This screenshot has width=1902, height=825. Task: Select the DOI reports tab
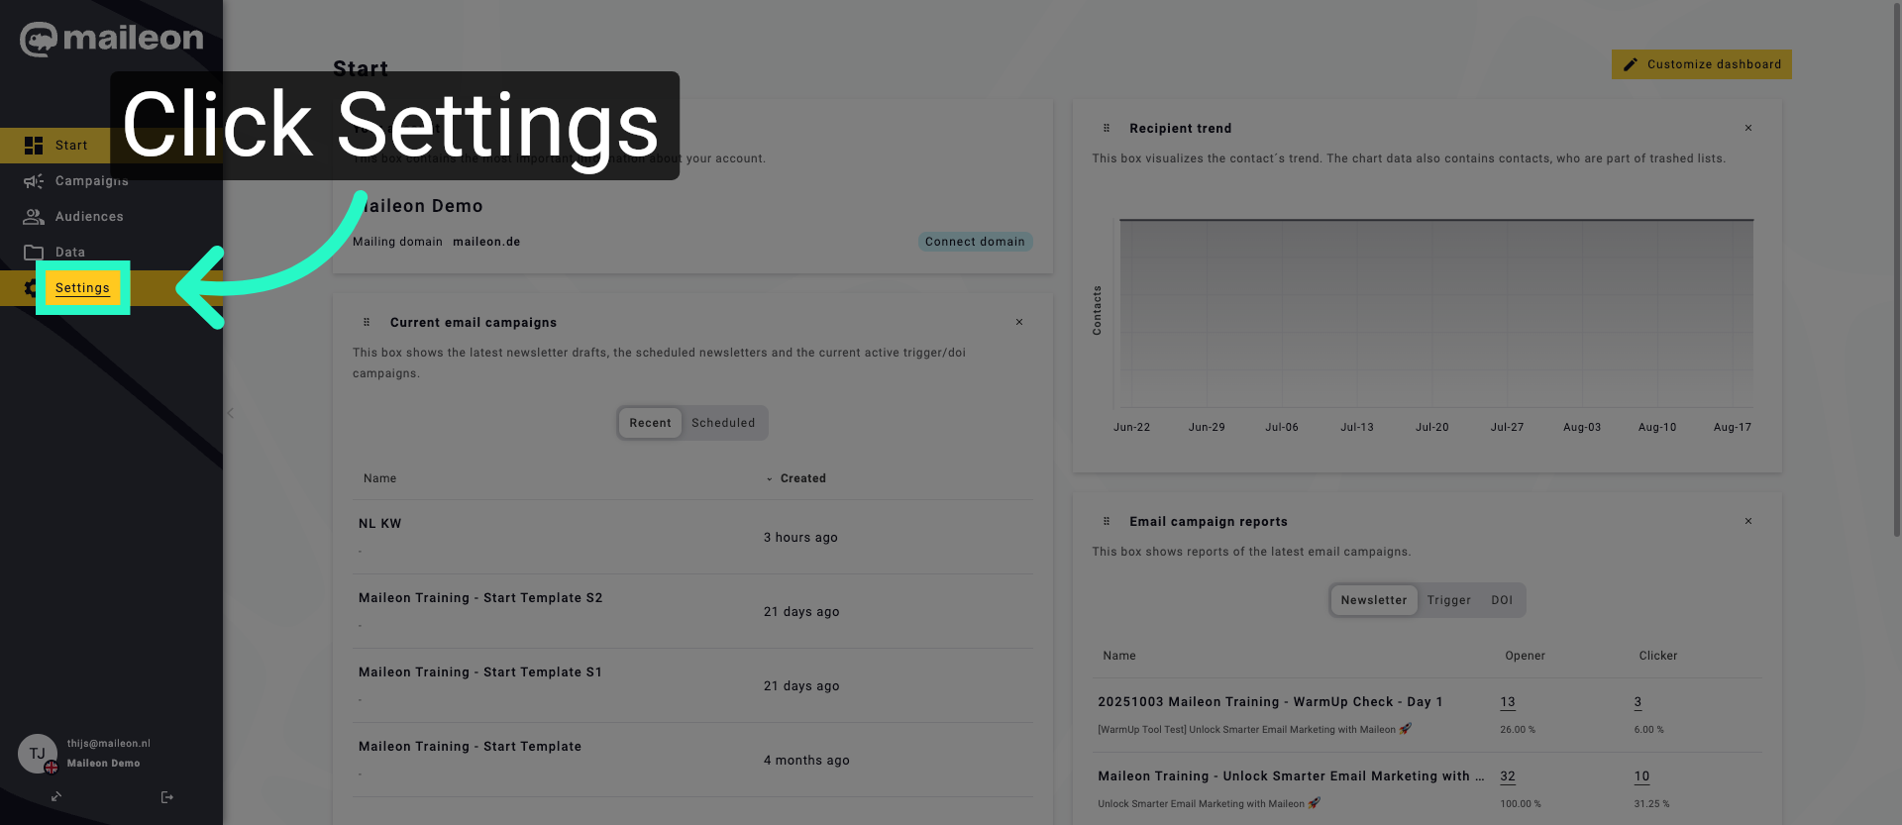[x=1502, y=600]
